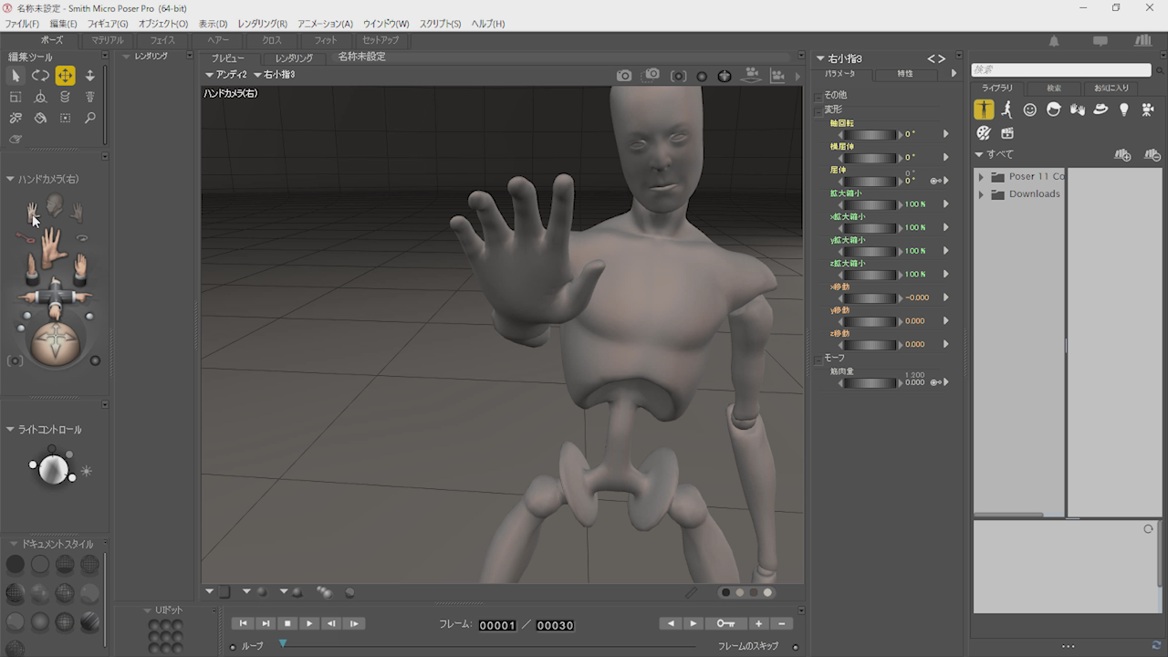The width and height of the screenshot is (1168, 657).
Task: Expand the Downloads folder in library
Action: [981, 194]
